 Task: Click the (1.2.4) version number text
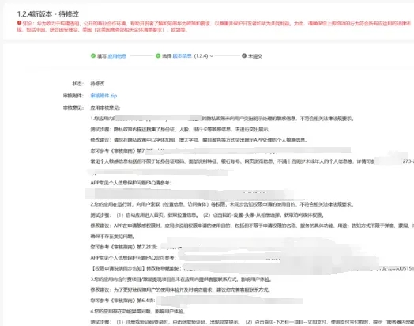click(x=201, y=56)
